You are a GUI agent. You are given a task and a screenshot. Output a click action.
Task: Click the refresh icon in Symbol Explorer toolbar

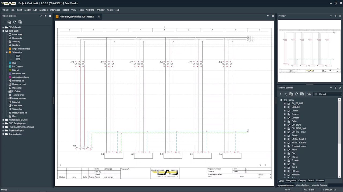click(x=297, y=94)
